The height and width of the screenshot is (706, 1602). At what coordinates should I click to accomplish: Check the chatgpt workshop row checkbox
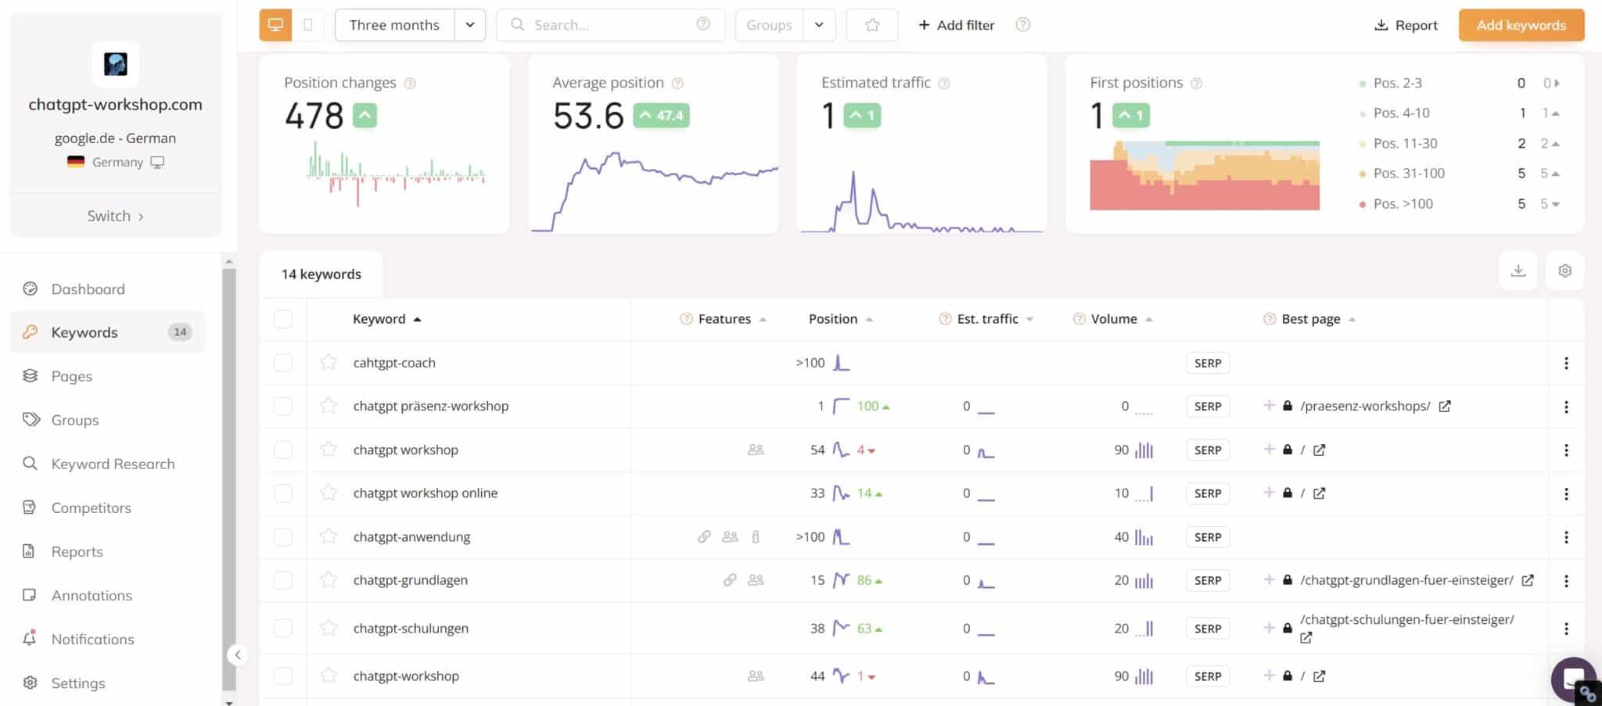[283, 450]
